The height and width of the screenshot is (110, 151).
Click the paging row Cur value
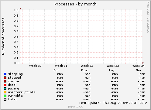(59, 89)
